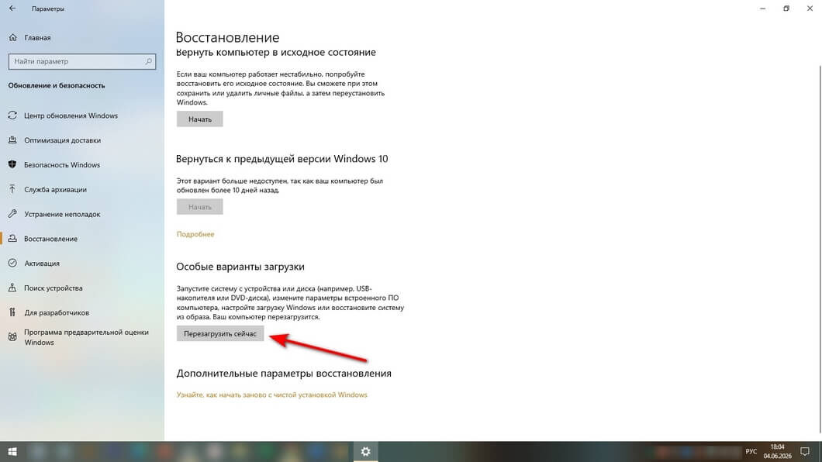Image resolution: width=822 pixels, height=462 pixels.
Task: Click Центр обновления Windows sync icon
Action: (x=12, y=115)
